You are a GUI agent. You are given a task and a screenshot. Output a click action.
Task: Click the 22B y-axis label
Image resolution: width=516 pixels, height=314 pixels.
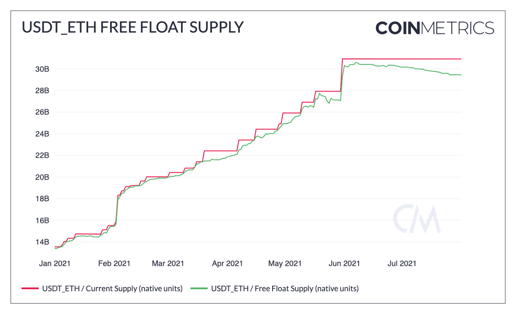42,155
